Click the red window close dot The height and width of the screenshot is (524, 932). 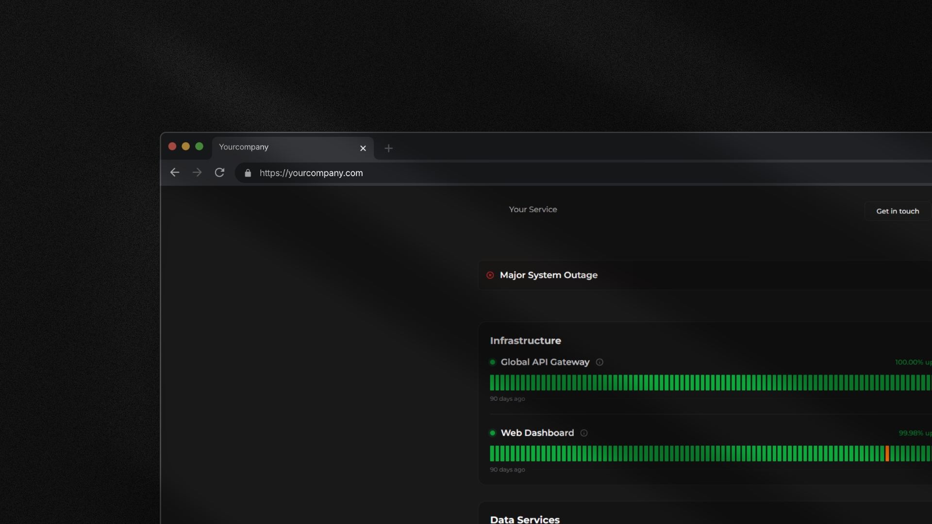pyautogui.click(x=172, y=147)
